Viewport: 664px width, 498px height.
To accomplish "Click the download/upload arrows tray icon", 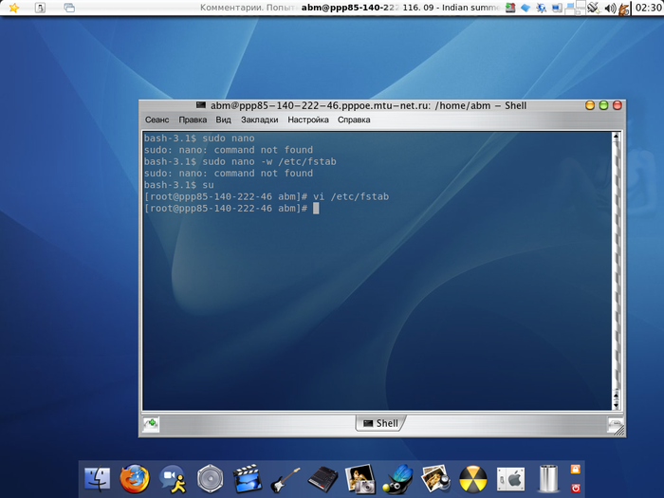I will click(x=510, y=8).
